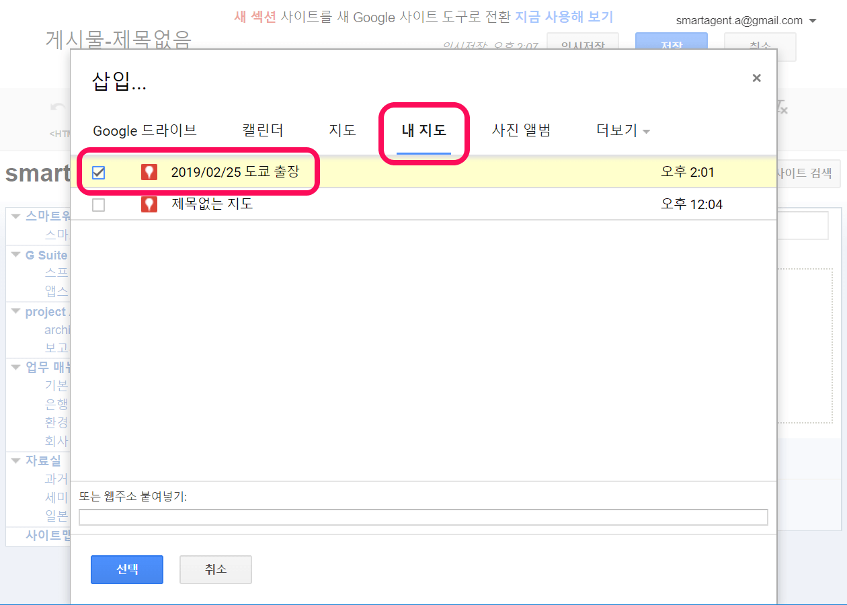Check the 제목없는 지도 checkbox
Screen dimensions: 847x605
(99, 205)
